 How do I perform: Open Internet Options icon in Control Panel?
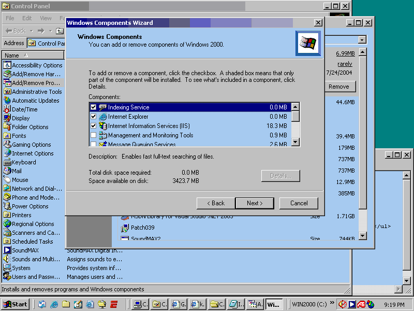pos(7,153)
